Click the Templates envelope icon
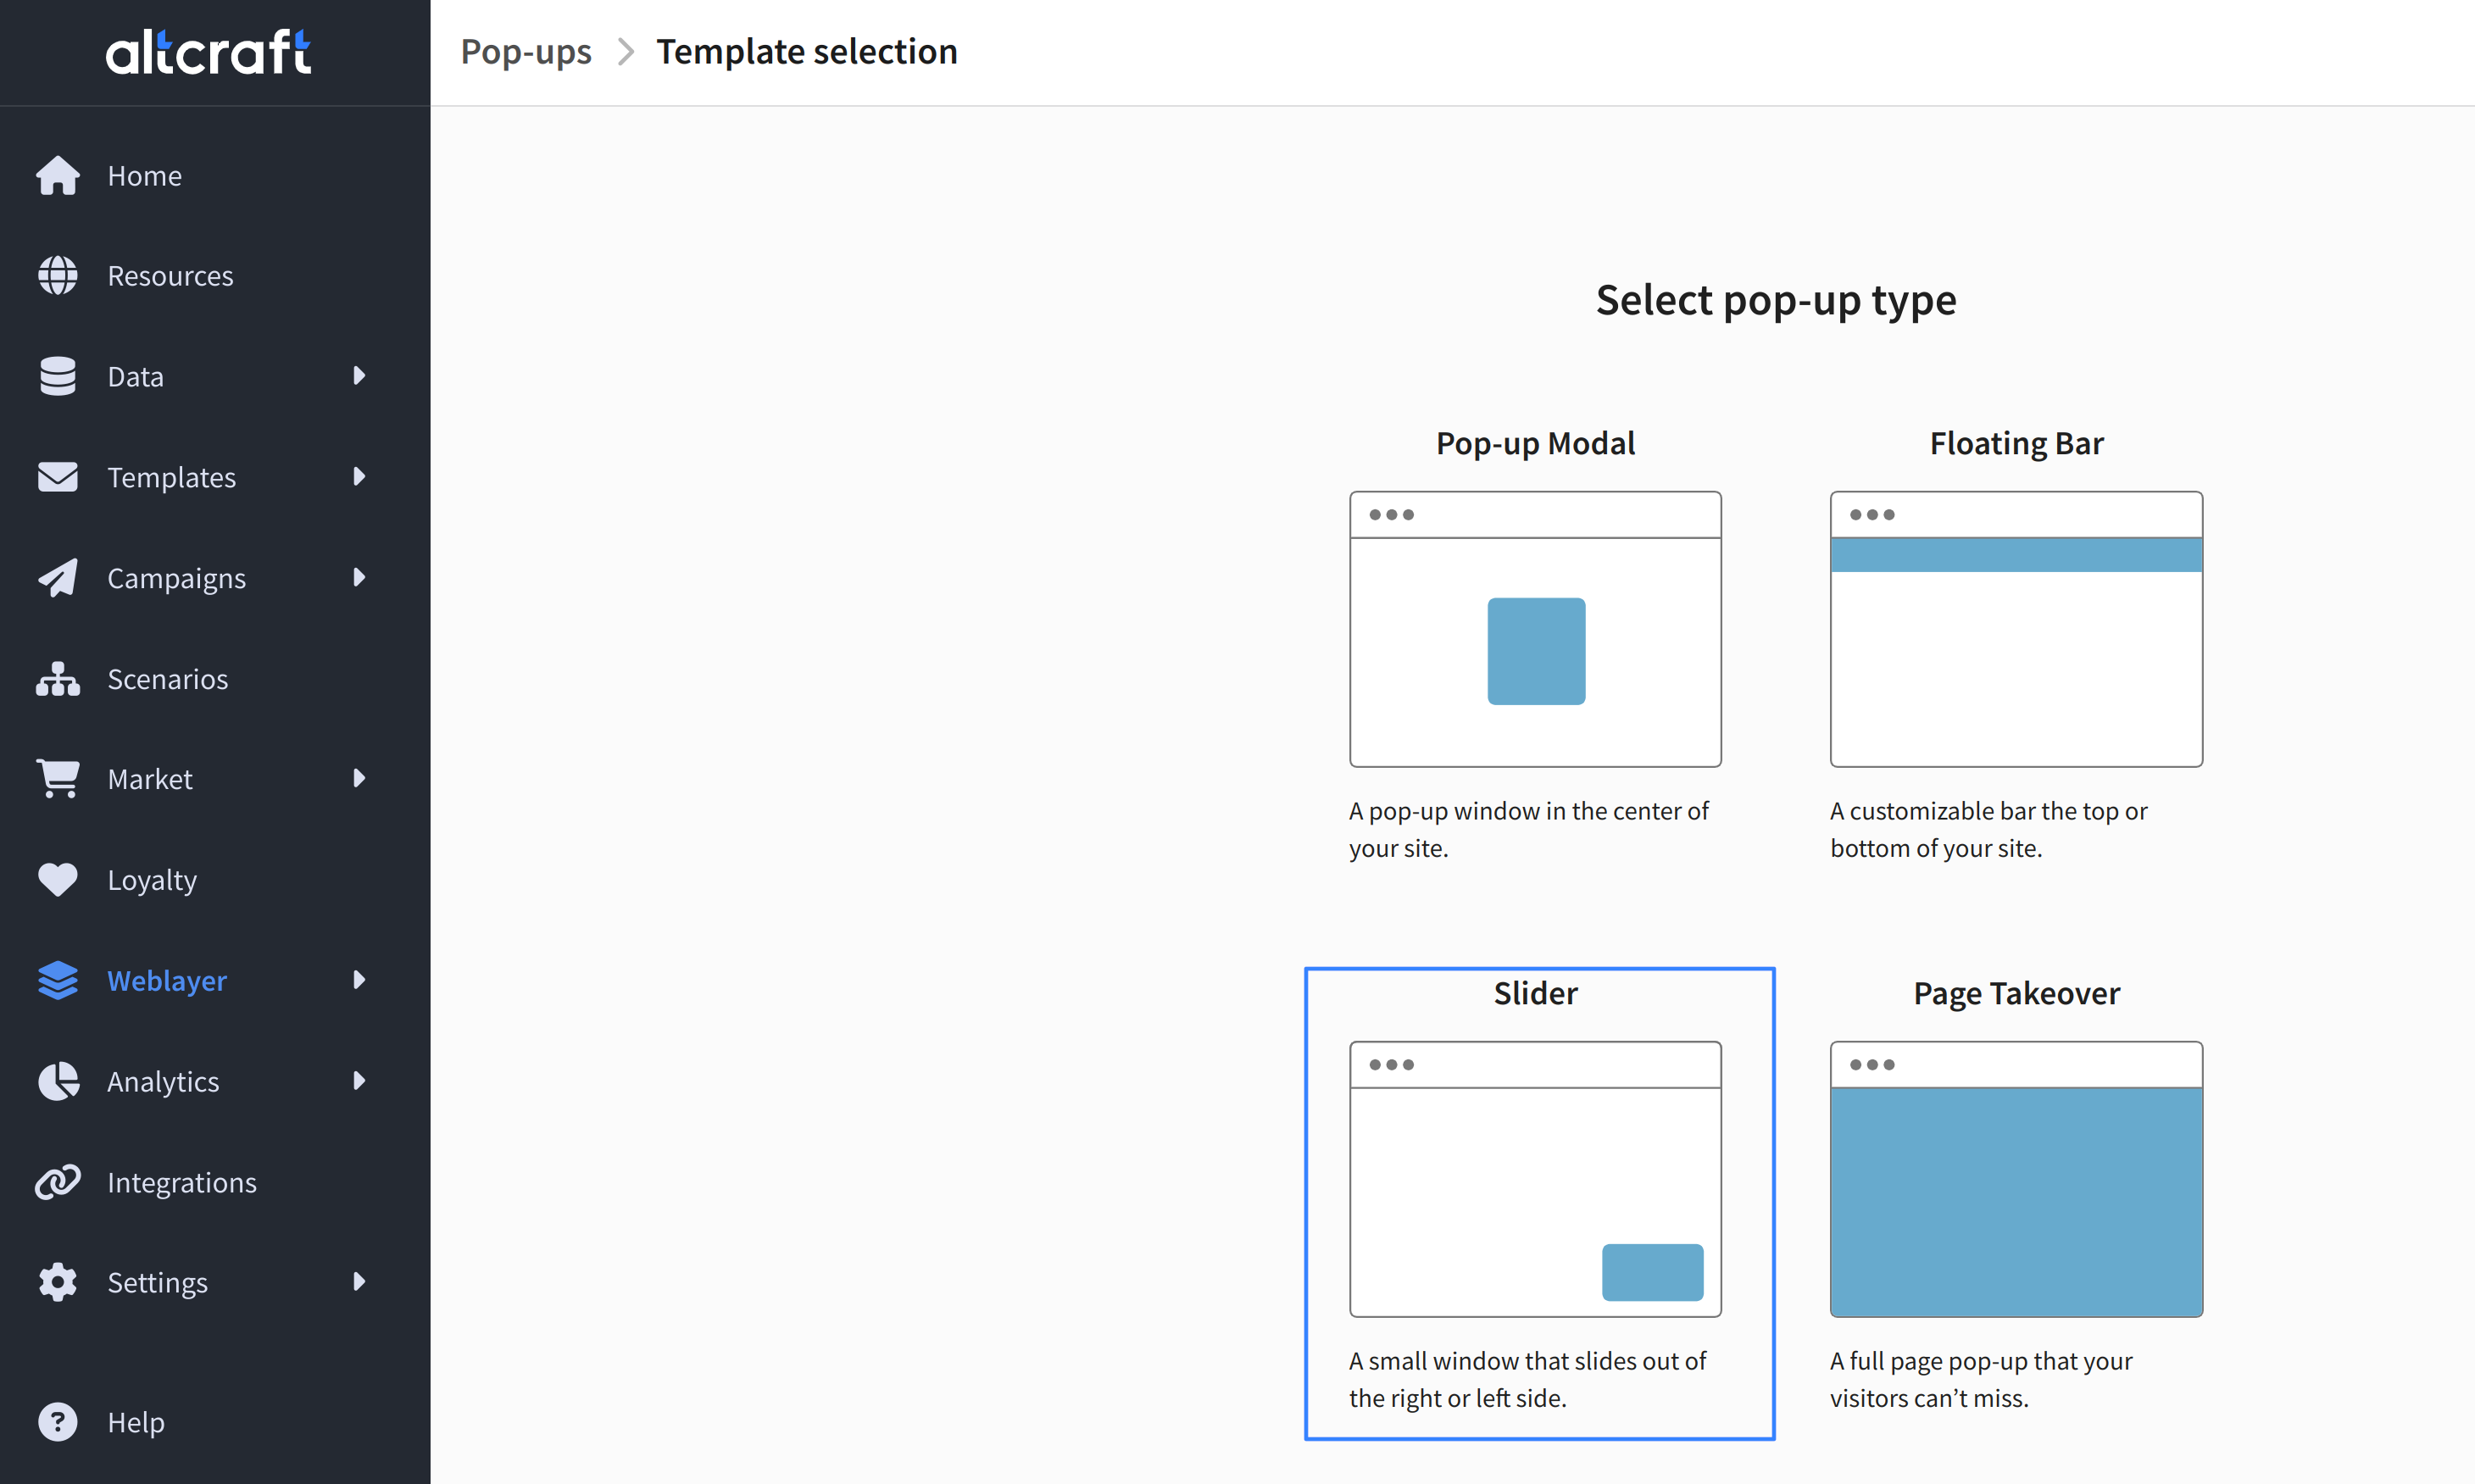 58,477
